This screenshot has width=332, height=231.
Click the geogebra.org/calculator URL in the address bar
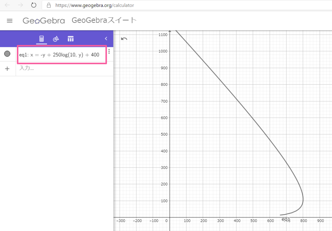click(95, 5)
